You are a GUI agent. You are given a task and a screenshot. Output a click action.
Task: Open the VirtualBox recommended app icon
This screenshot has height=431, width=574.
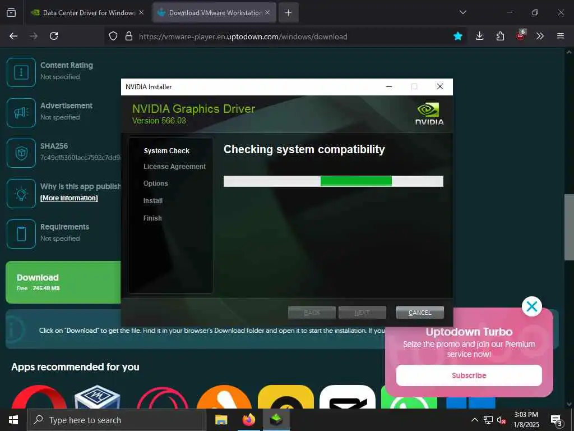tap(98, 397)
